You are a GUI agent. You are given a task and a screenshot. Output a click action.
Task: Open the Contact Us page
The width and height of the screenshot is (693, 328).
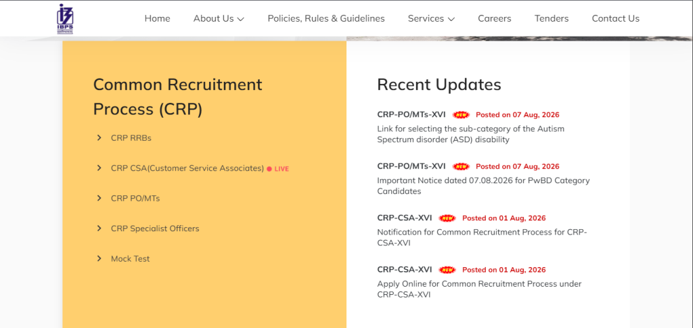616,18
